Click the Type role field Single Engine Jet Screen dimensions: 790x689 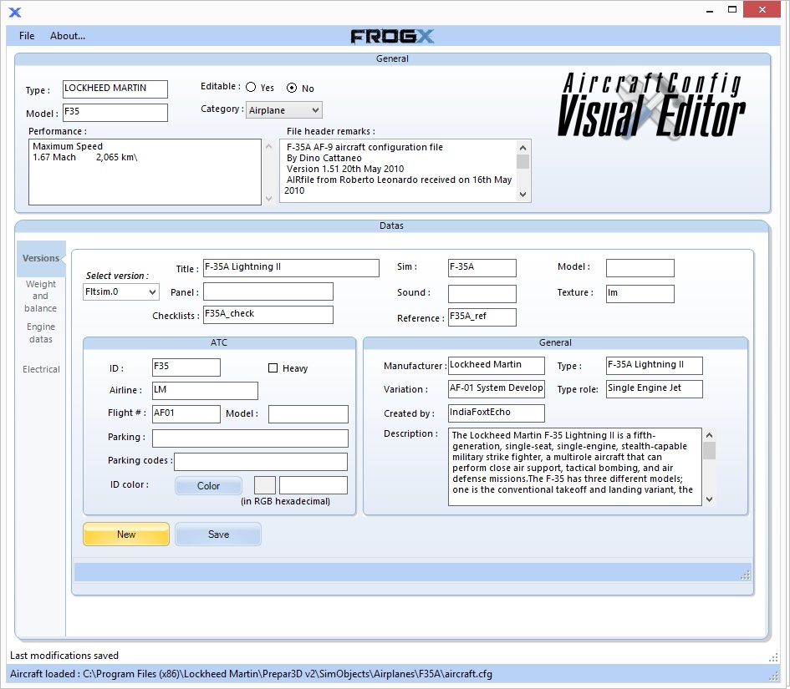(654, 388)
